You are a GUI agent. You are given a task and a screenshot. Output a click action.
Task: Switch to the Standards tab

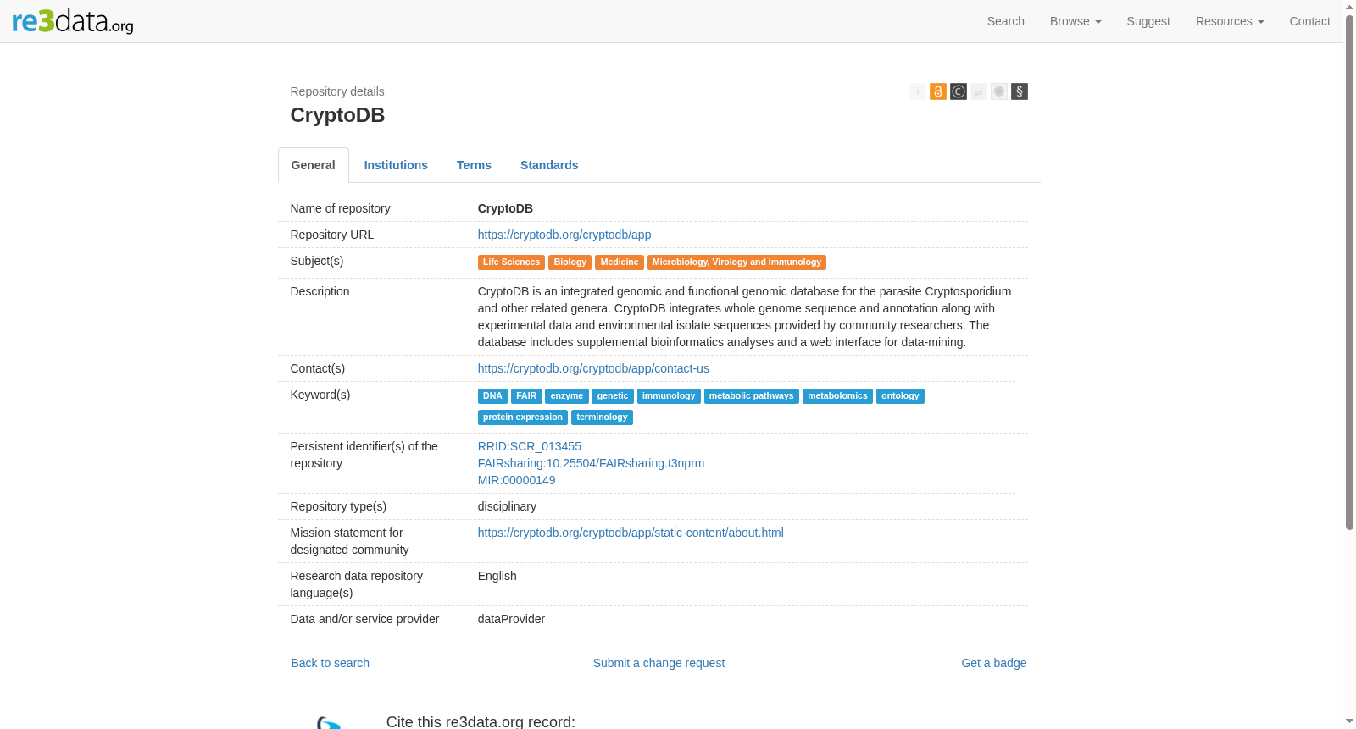click(x=549, y=165)
